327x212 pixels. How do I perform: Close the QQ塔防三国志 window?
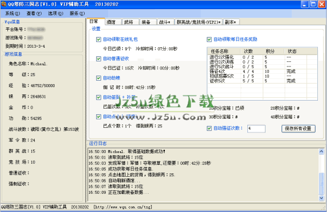[321, 5]
